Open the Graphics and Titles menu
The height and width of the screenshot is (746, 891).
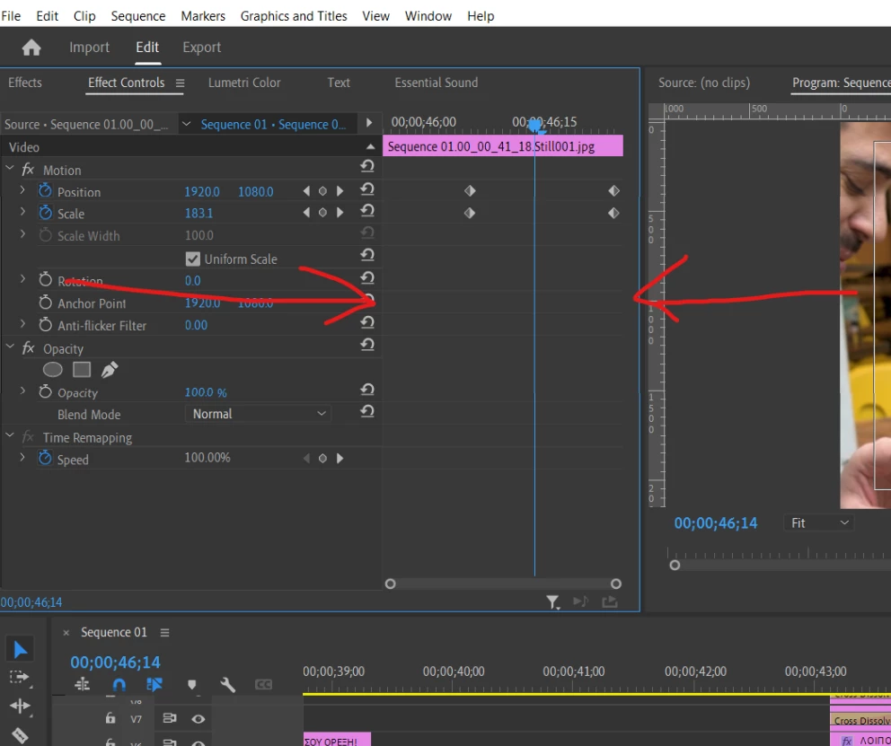point(294,16)
